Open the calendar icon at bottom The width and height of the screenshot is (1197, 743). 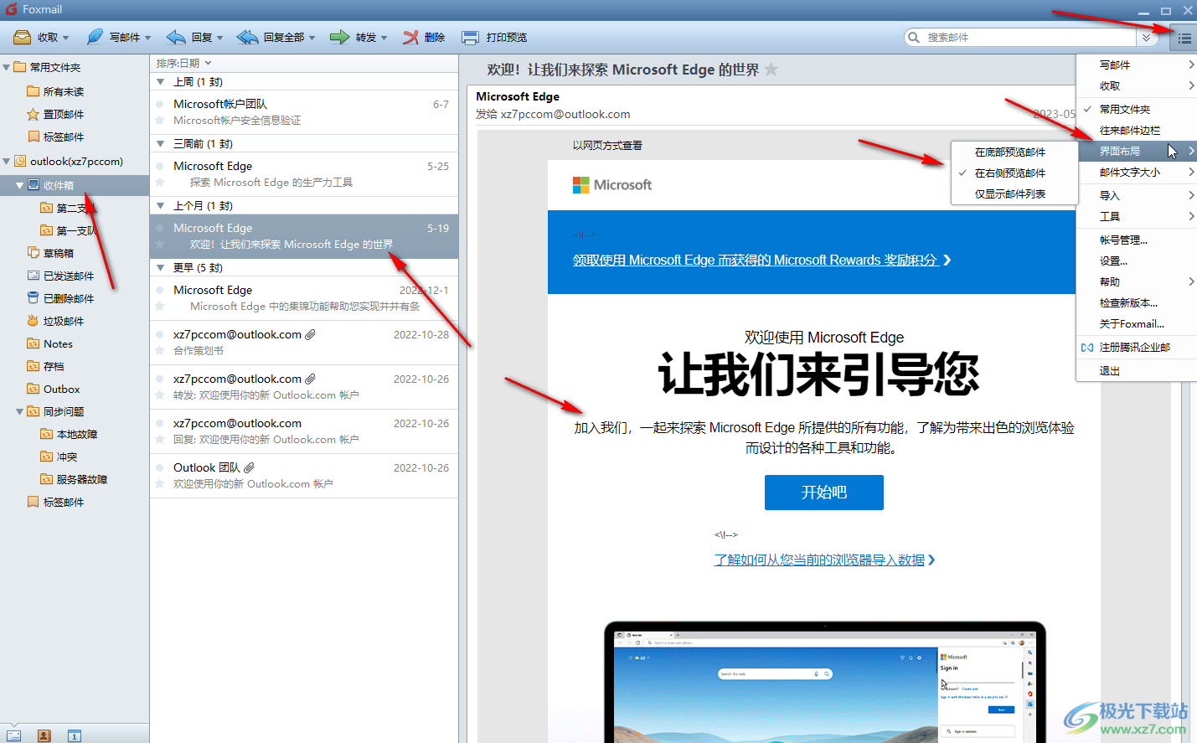tap(75, 736)
